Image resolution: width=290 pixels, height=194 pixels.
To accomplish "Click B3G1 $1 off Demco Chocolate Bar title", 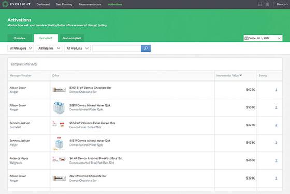I will (90, 88).
